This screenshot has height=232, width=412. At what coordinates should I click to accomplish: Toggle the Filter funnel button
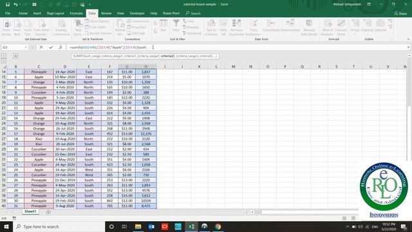[x=176, y=26]
